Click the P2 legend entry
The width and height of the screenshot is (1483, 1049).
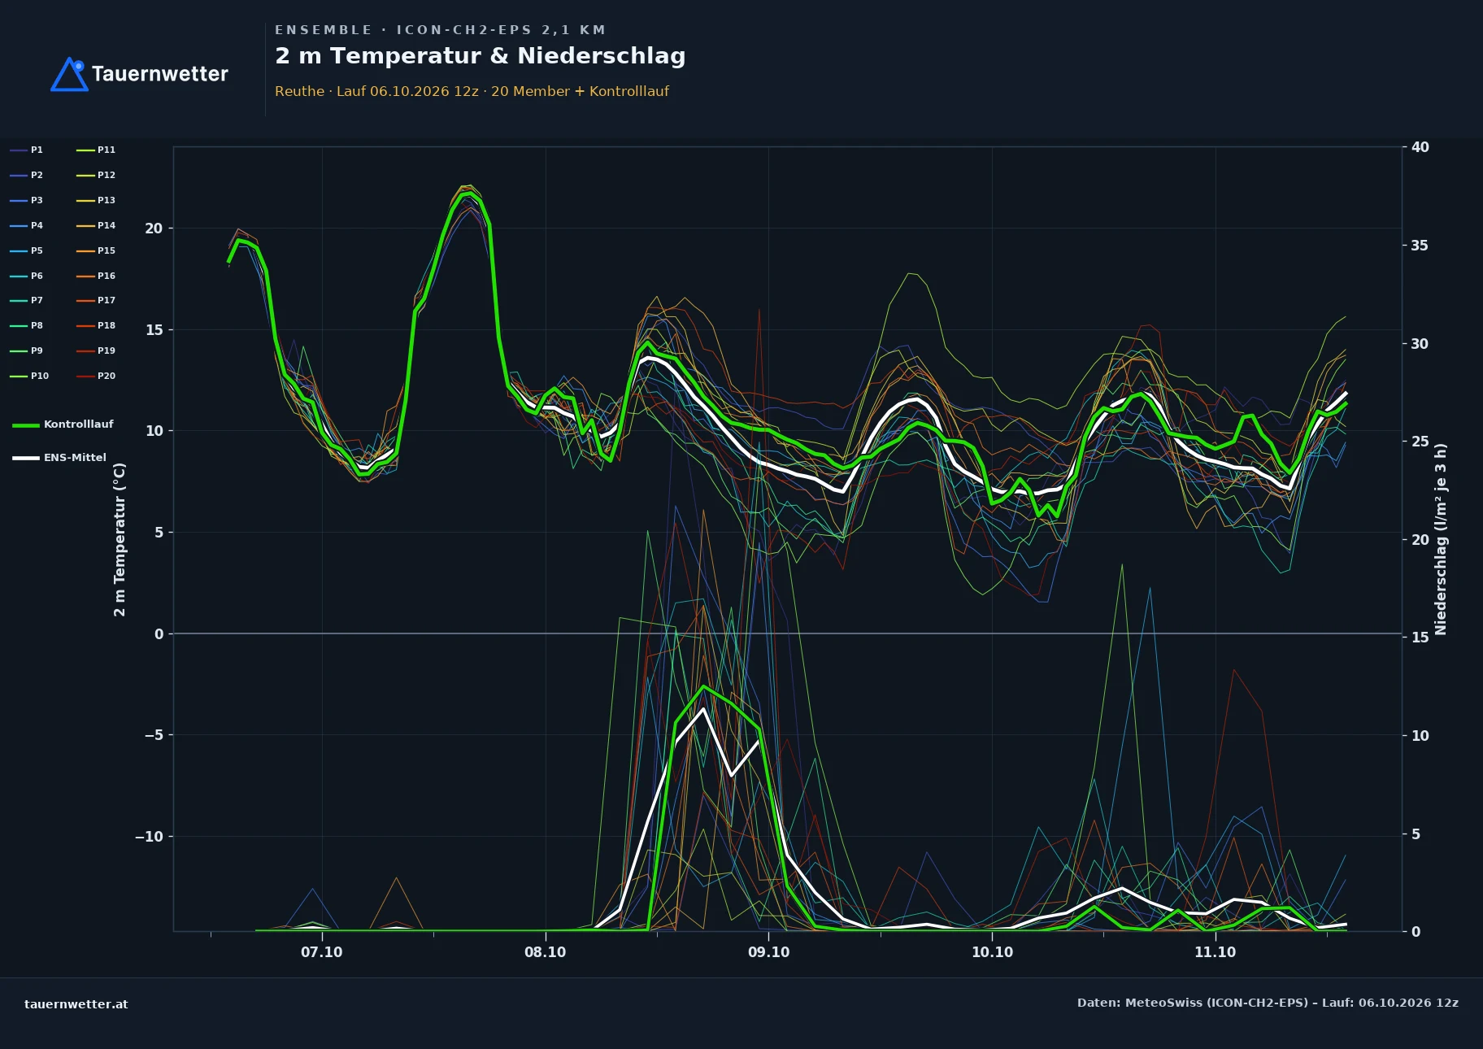pos(27,175)
